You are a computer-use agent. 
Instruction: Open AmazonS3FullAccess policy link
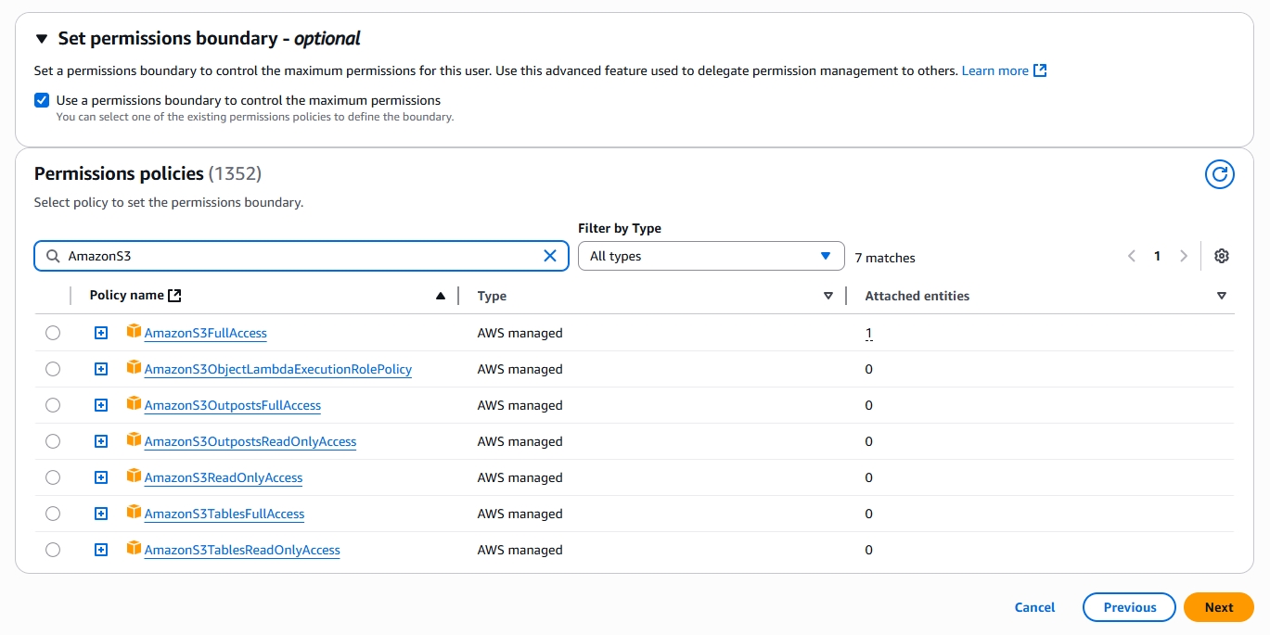tap(206, 333)
